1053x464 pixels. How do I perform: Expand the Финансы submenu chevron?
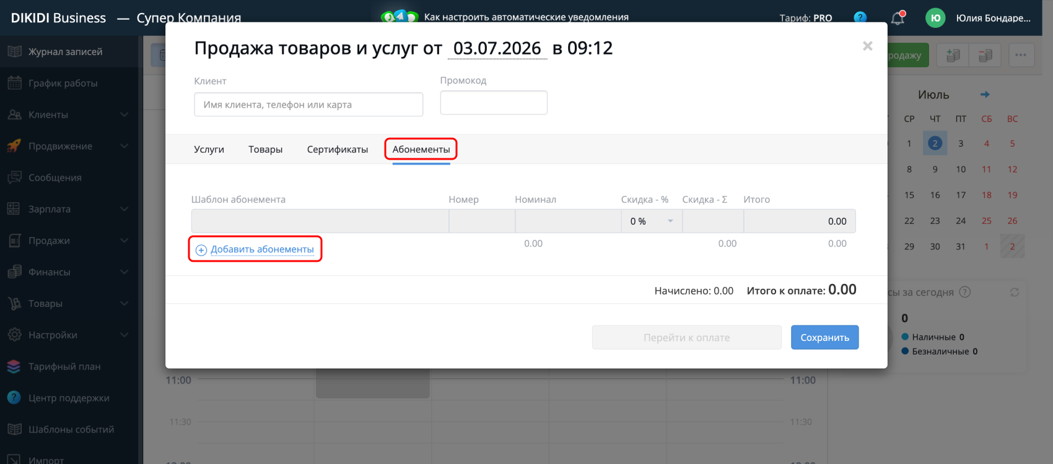[x=125, y=272]
